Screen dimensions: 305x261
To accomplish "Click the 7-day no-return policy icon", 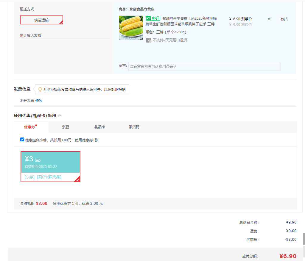I will click(149, 40).
